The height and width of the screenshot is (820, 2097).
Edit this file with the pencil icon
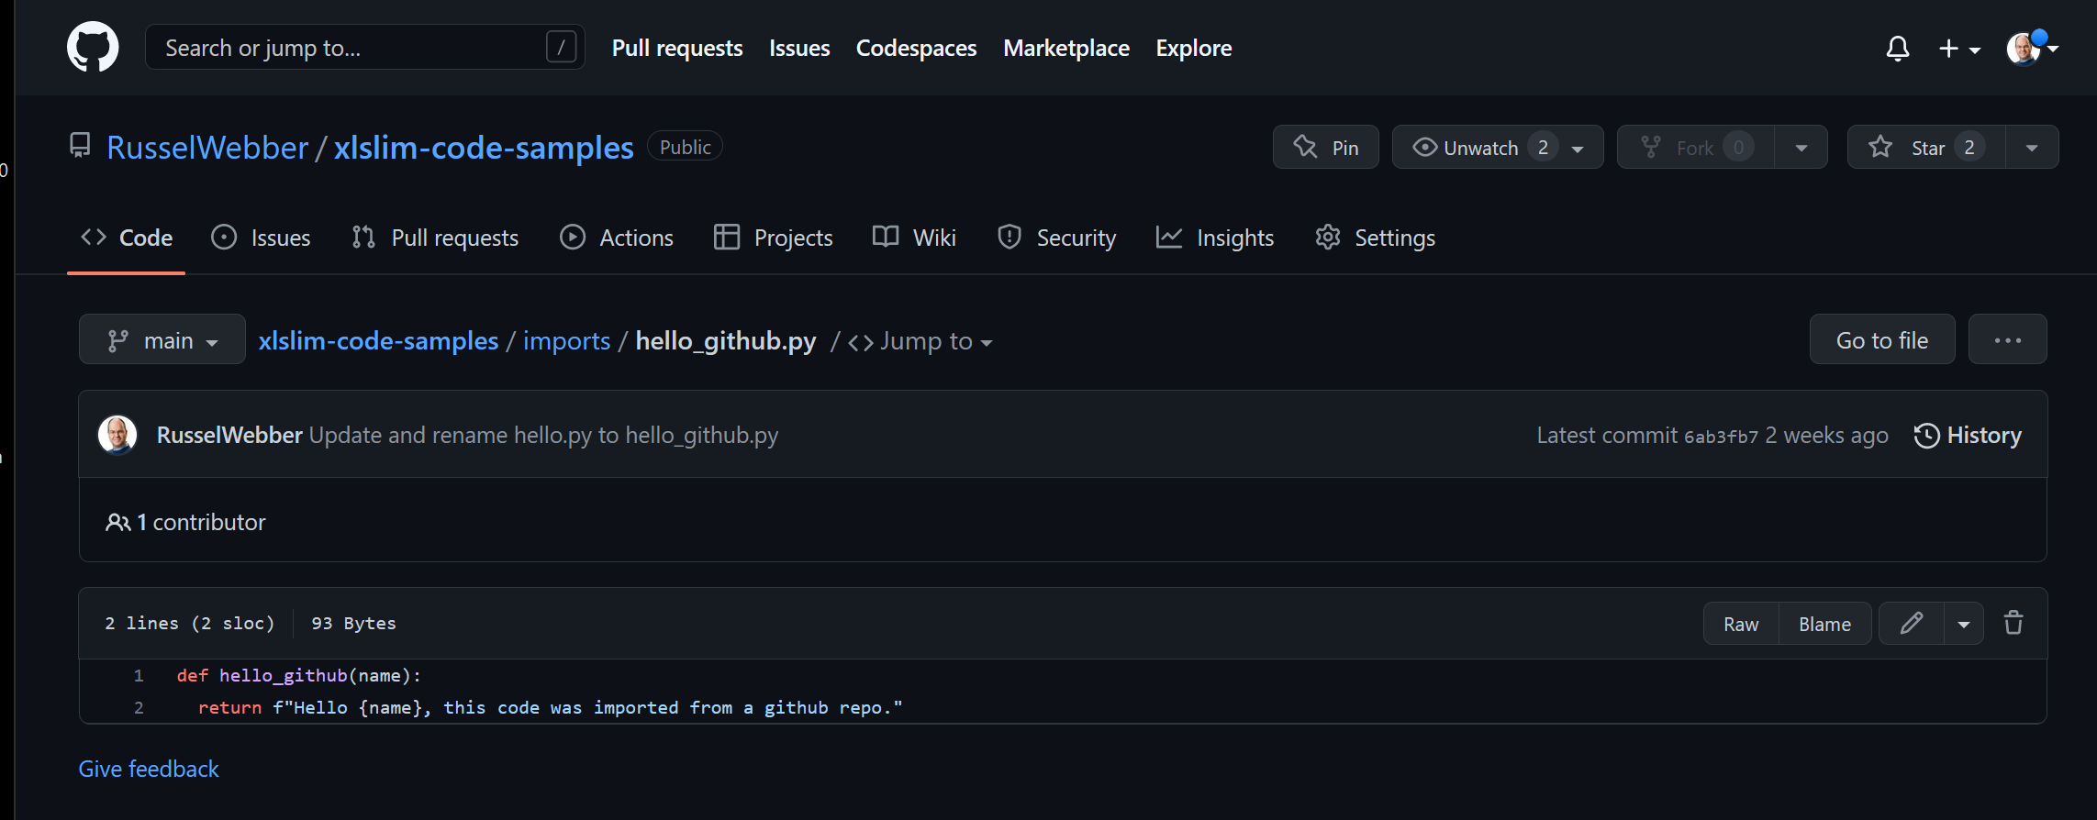pos(1912,624)
